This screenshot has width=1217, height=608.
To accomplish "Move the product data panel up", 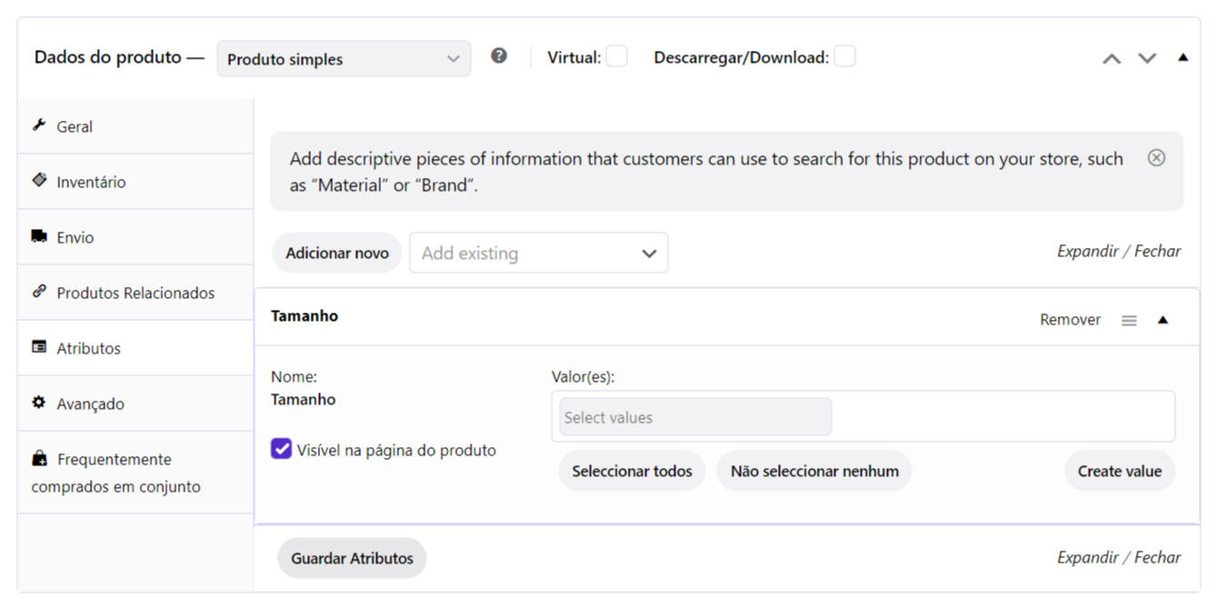I will 1112,58.
